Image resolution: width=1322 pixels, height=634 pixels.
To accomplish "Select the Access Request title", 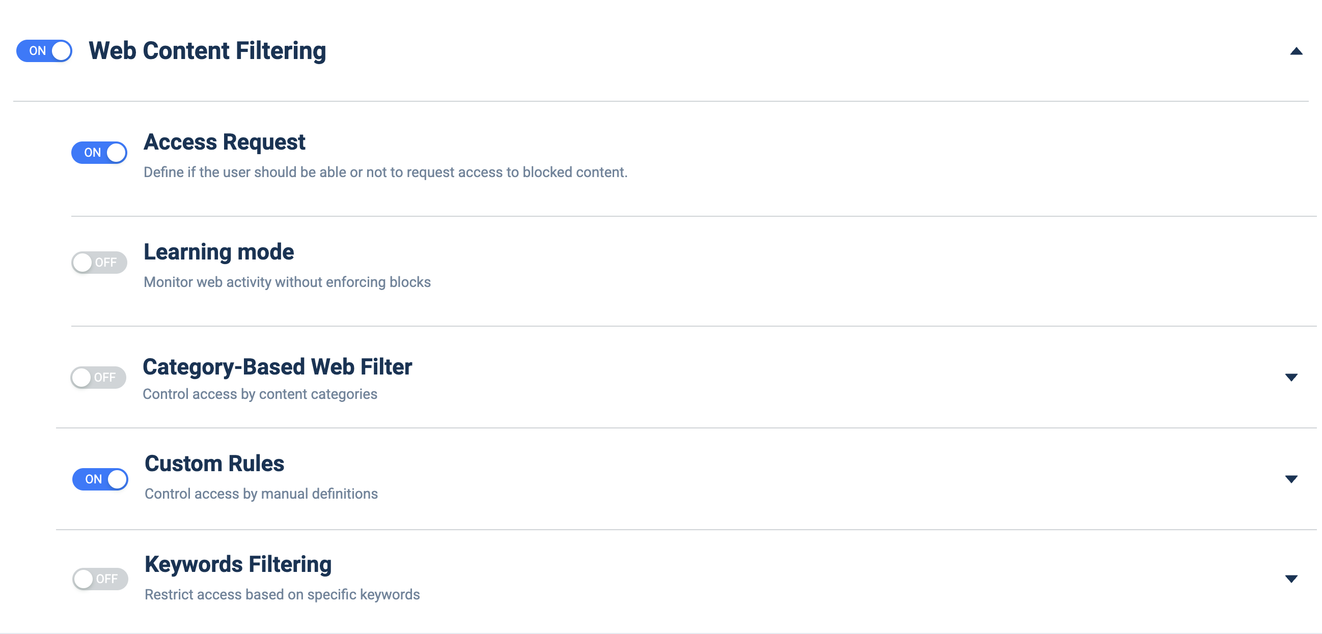I will point(224,142).
